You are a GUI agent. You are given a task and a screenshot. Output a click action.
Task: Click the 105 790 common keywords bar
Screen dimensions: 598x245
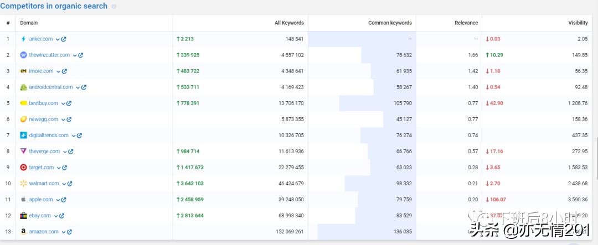377,103
